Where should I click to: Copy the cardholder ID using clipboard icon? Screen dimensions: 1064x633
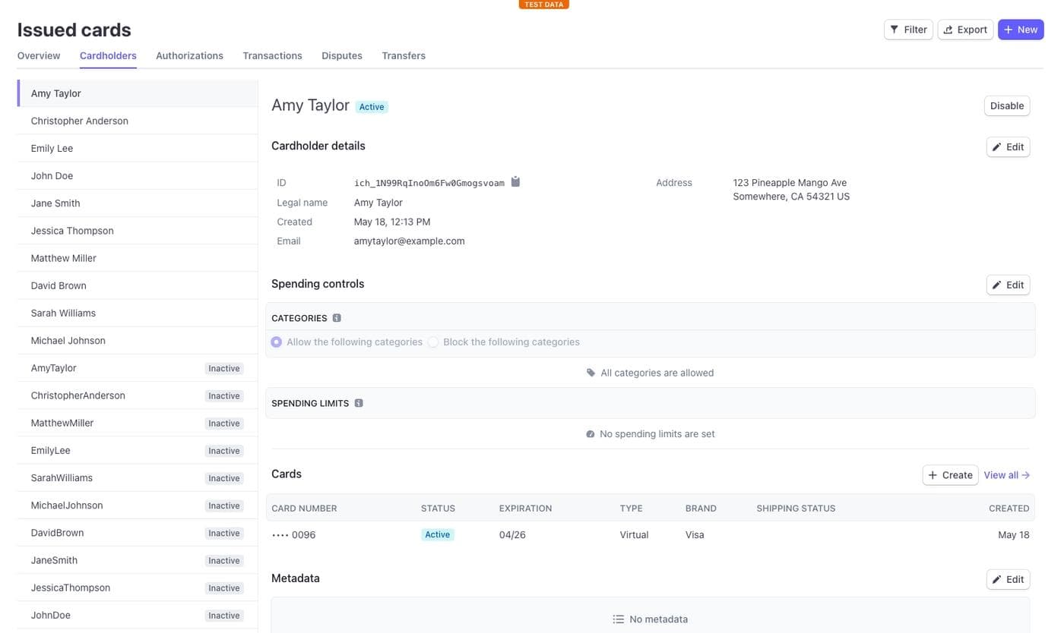515,181
